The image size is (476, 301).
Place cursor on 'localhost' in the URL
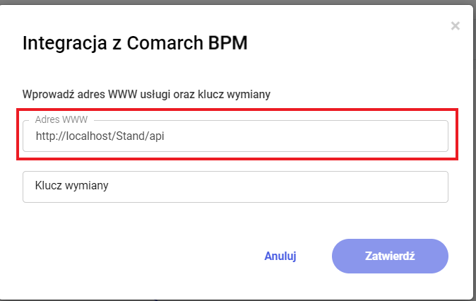click(x=86, y=136)
